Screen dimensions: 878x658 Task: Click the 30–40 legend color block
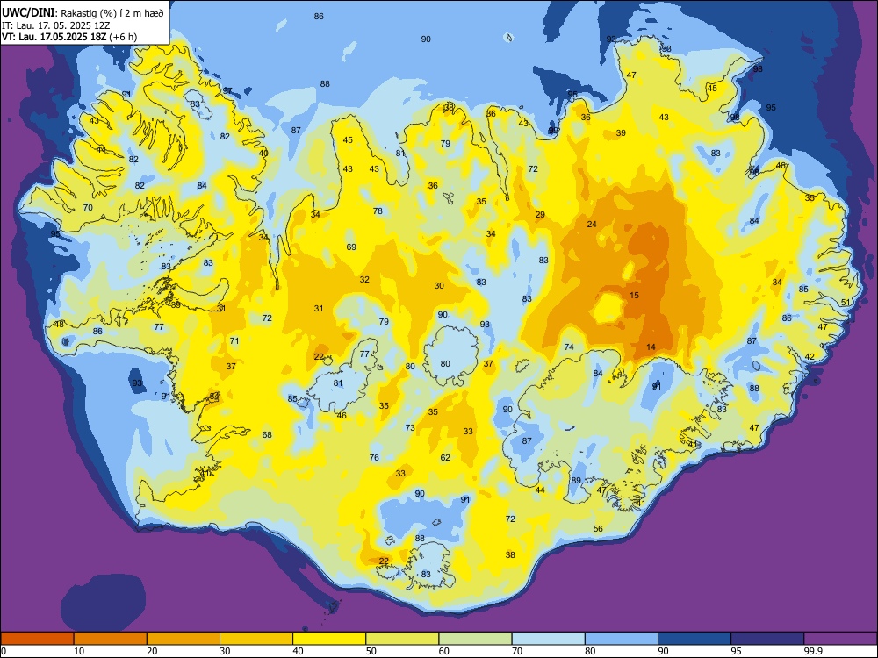tap(256, 639)
